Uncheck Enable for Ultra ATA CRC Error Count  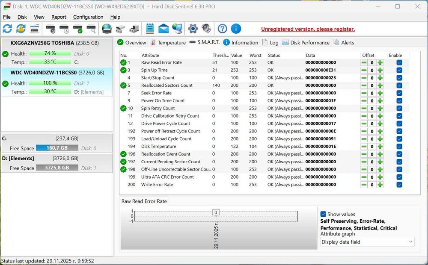coord(399,177)
